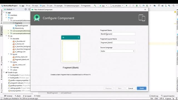Collapse the layout folder arrow

(9, 54)
